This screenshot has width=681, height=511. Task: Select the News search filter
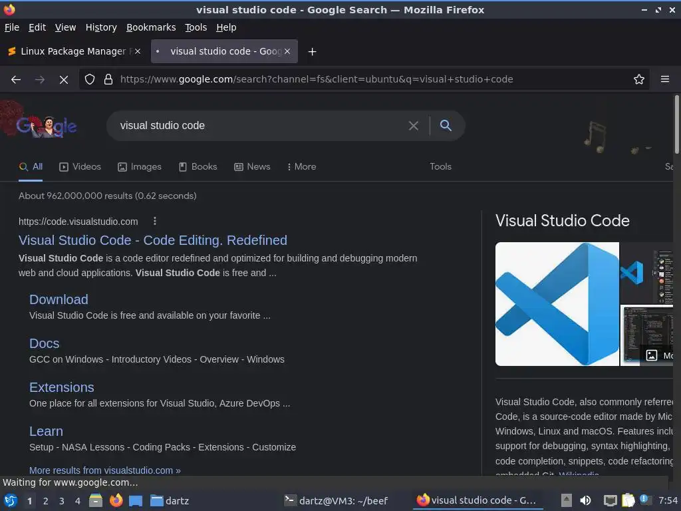click(252, 167)
